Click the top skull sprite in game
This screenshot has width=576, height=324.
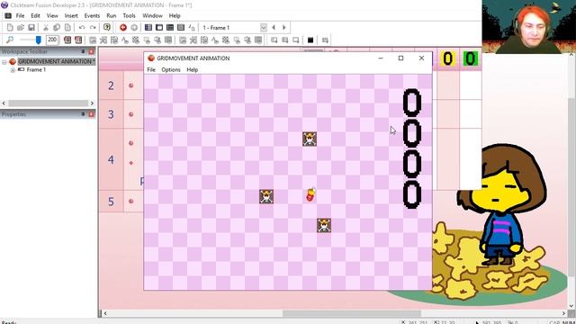[x=310, y=139]
